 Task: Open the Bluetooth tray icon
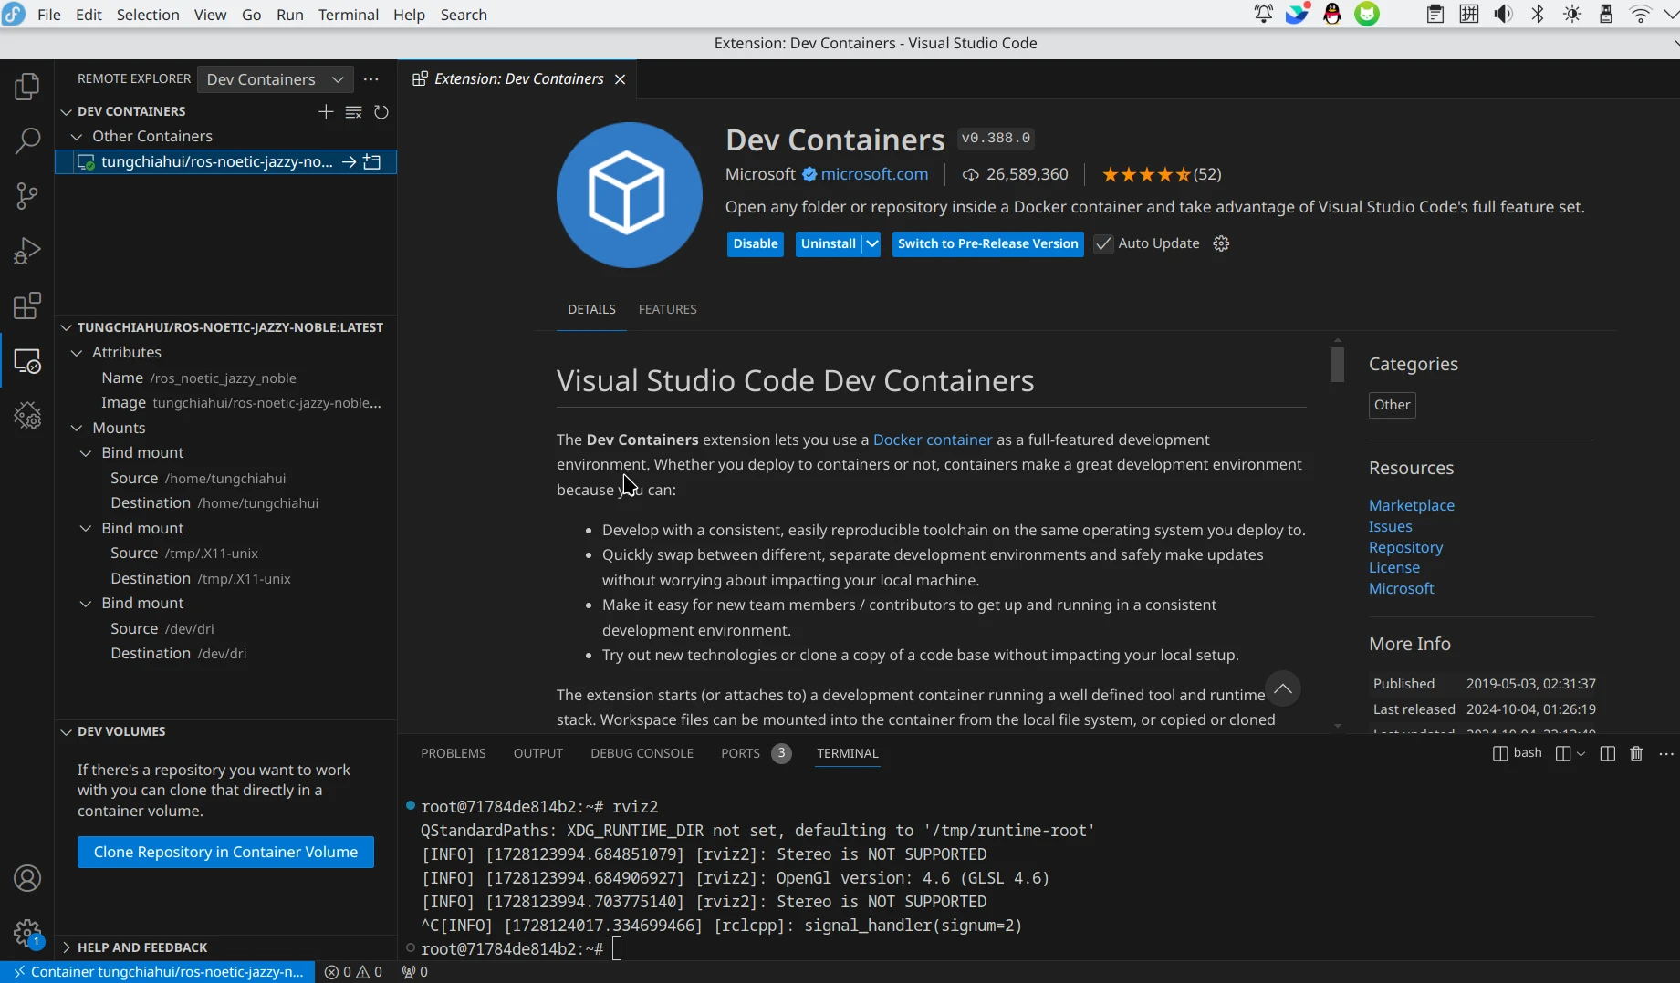click(1538, 14)
